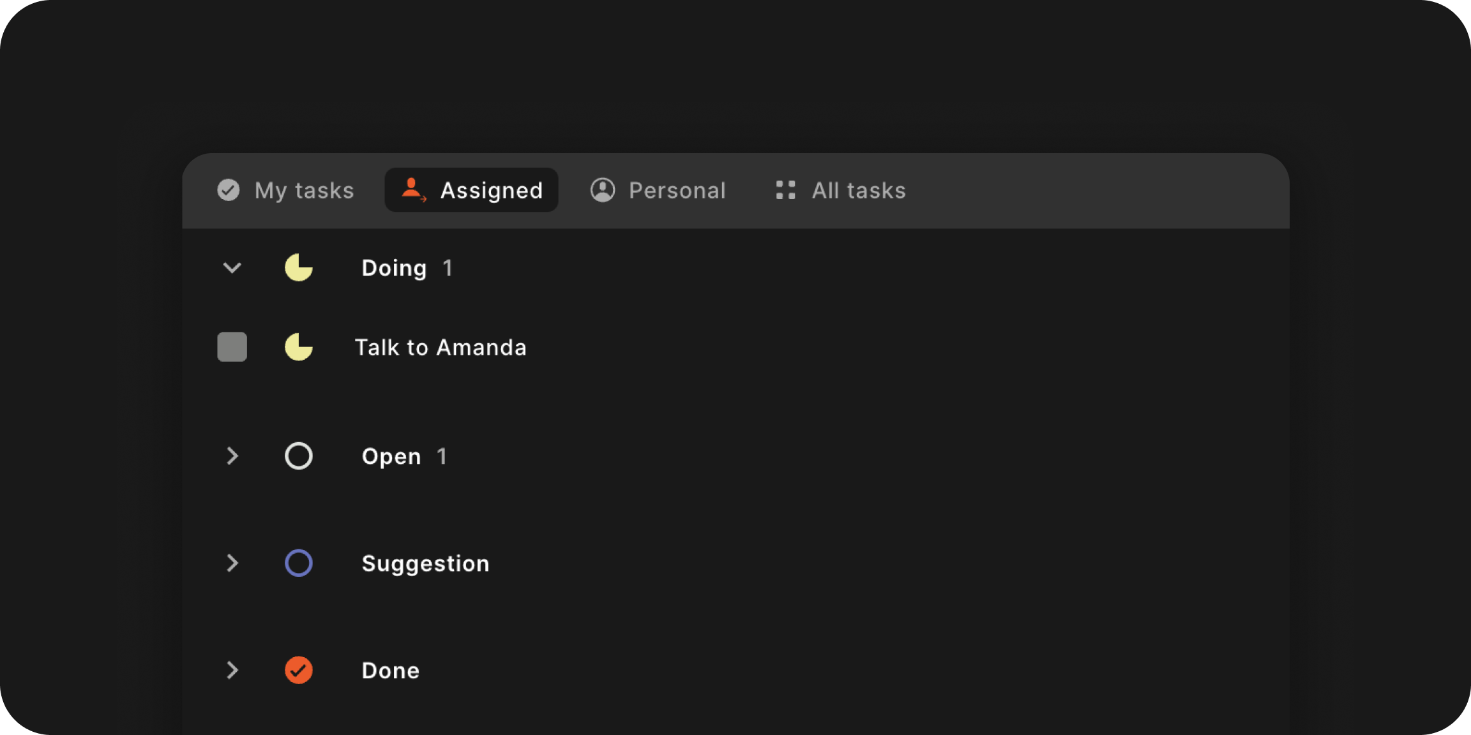
Task: Check off the Talk to Amanda task
Action: (232, 347)
